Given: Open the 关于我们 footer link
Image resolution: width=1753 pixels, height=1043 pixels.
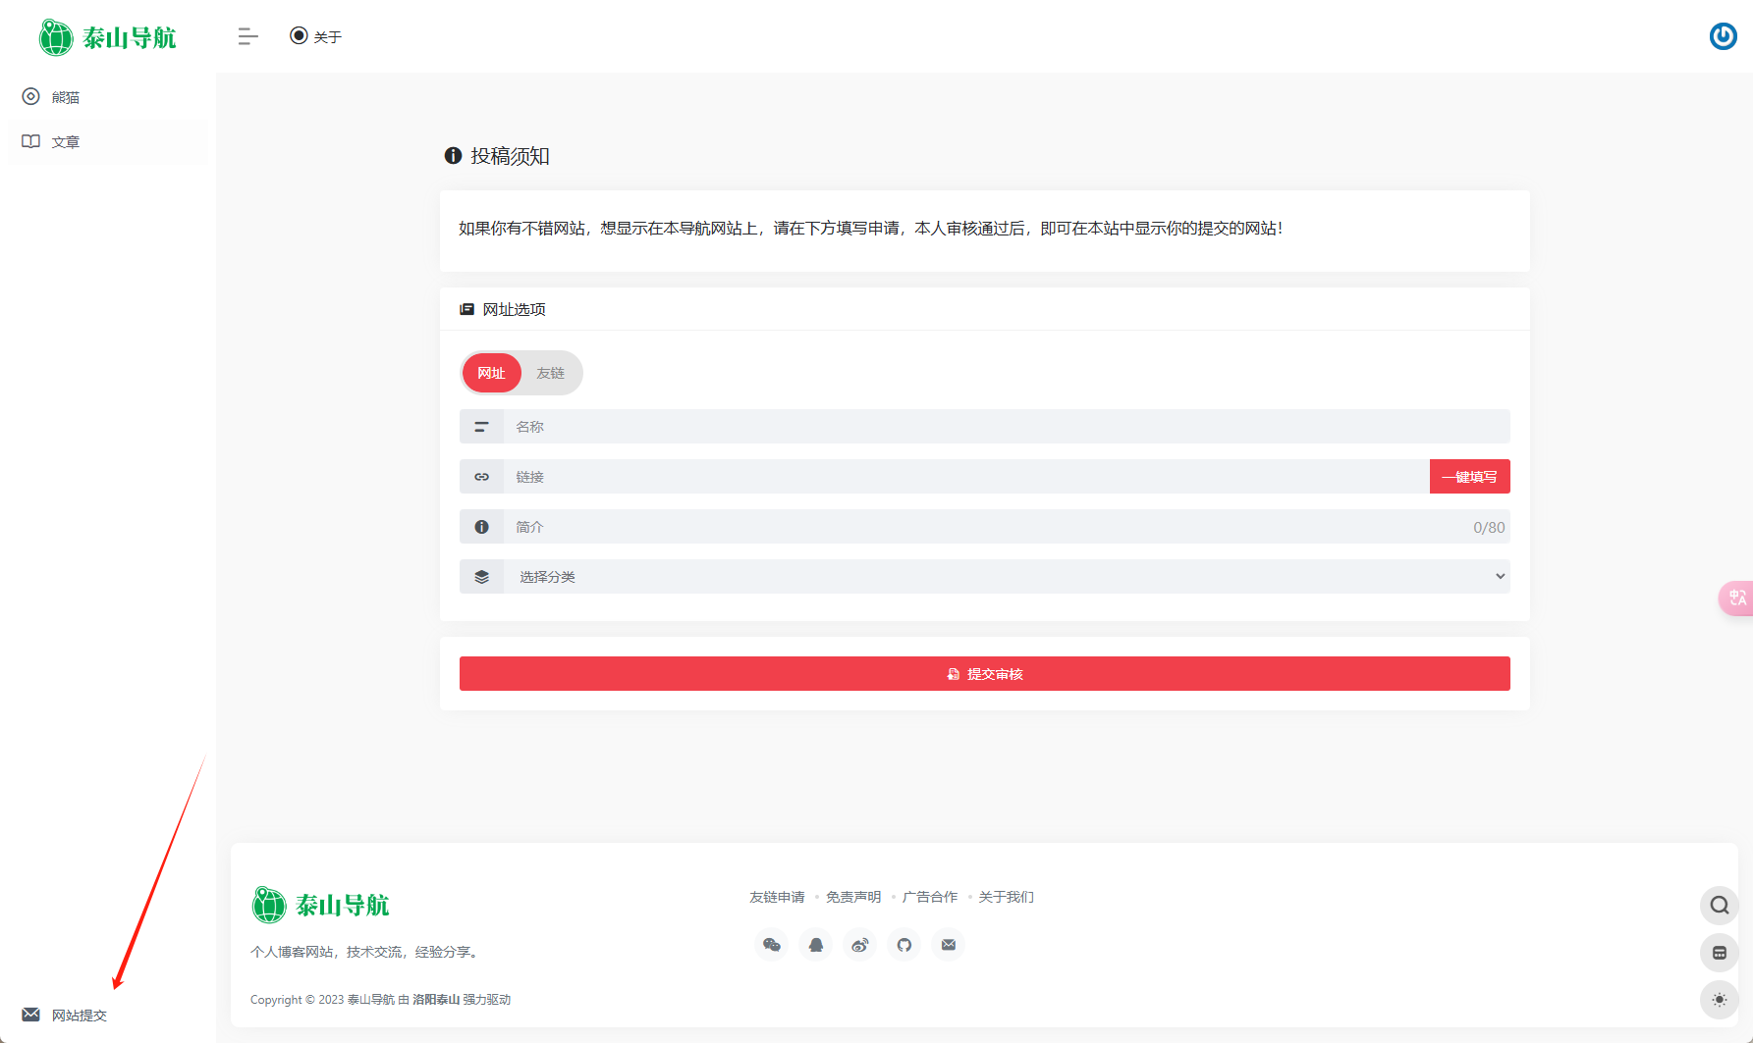Looking at the screenshot, I should [x=1007, y=897].
